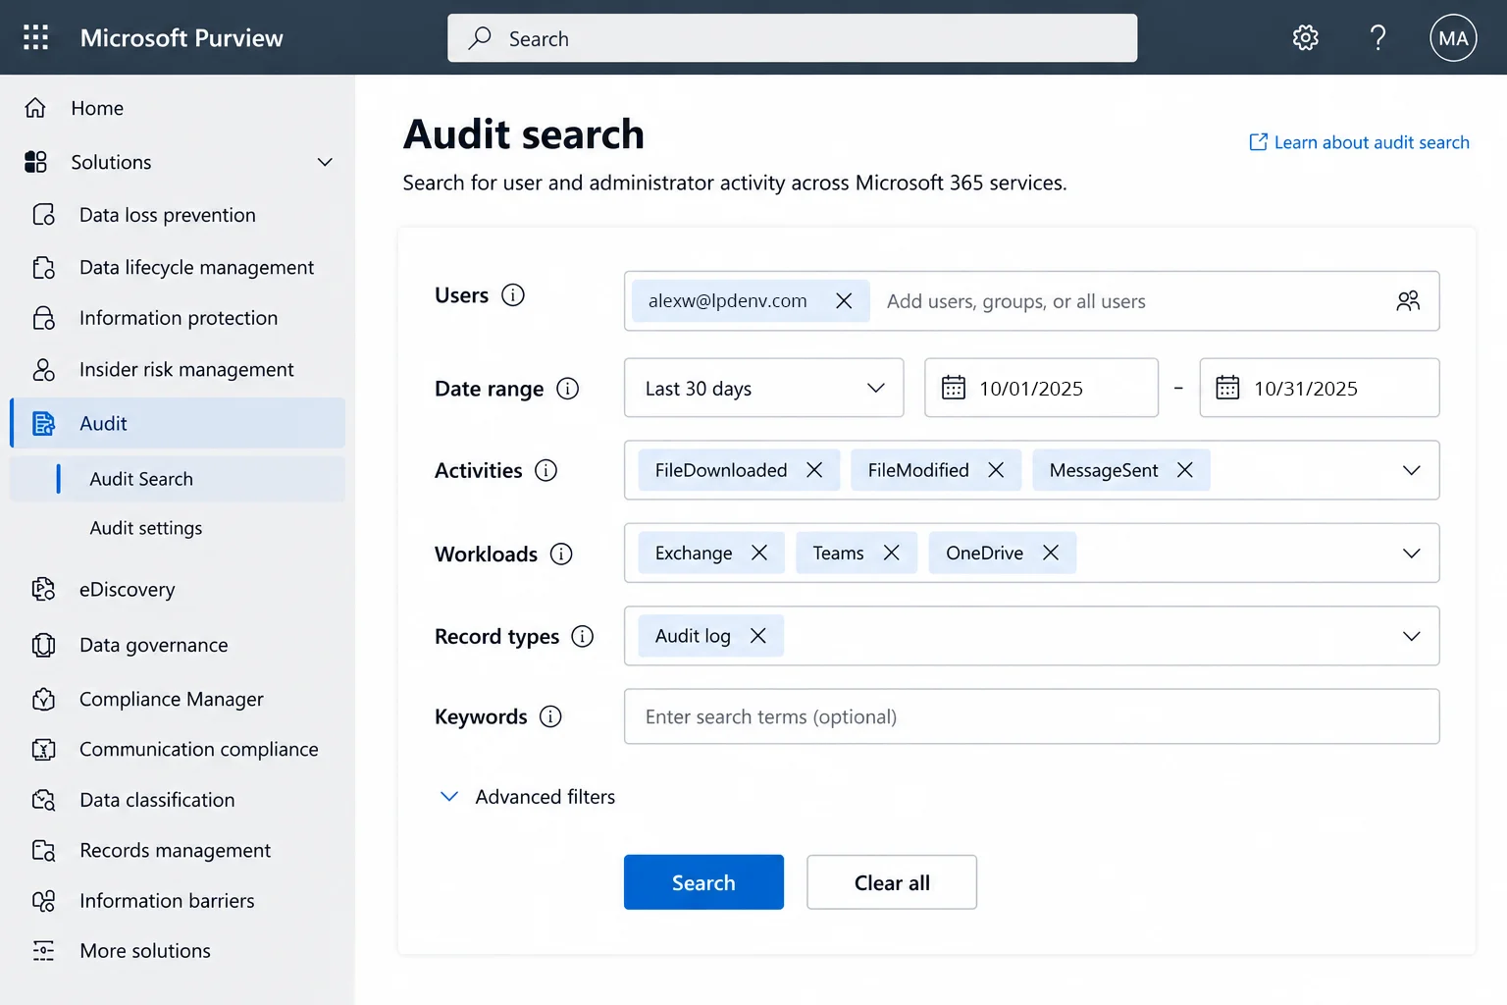Screen dimensions: 1507x1005
Task: Click the Keywords search terms field
Action: click(1032, 716)
